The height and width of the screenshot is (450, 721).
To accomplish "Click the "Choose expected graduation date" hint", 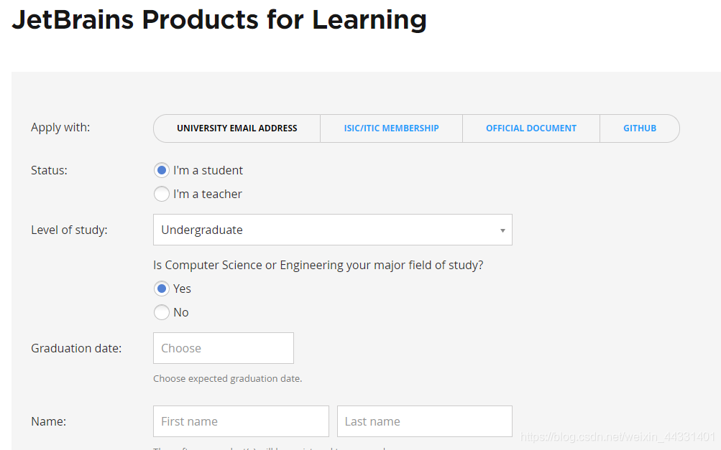I will point(227,378).
